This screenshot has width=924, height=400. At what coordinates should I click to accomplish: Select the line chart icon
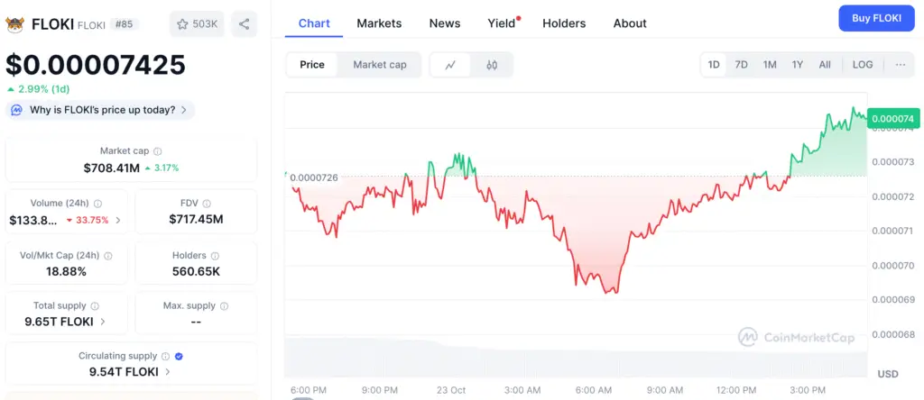point(450,65)
